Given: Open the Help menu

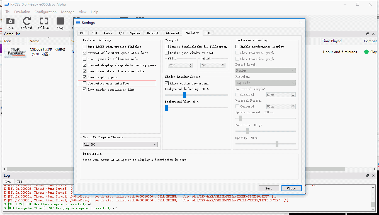Looking at the screenshot, I should [x=95, y=12].
